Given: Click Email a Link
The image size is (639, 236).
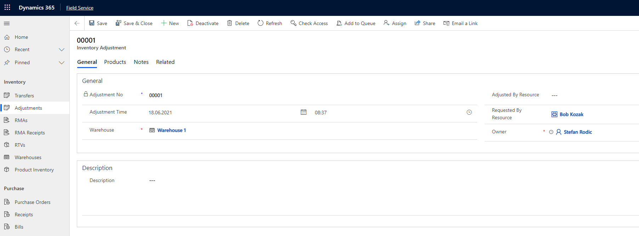Looking at the screenshot, I should pyautogui.click(x=461, y=23).
